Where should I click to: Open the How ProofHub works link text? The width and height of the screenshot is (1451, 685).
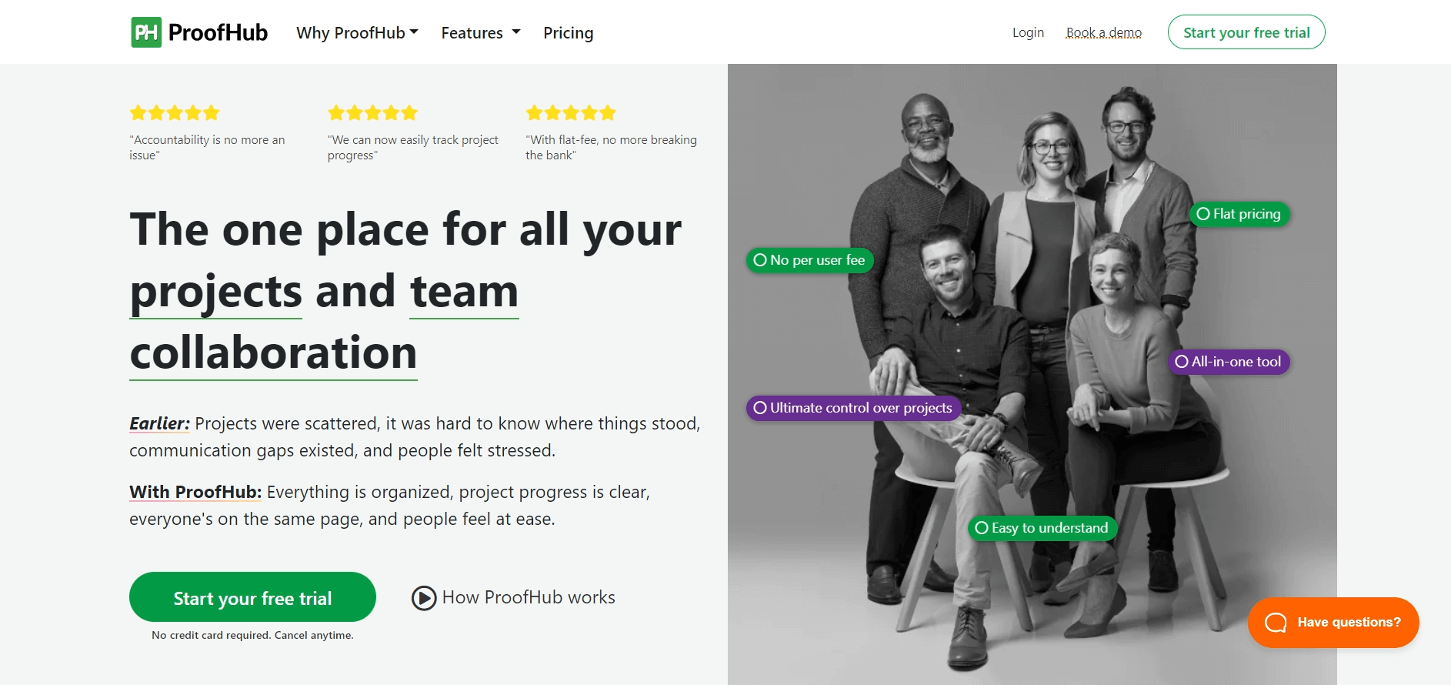click(529, 597)
